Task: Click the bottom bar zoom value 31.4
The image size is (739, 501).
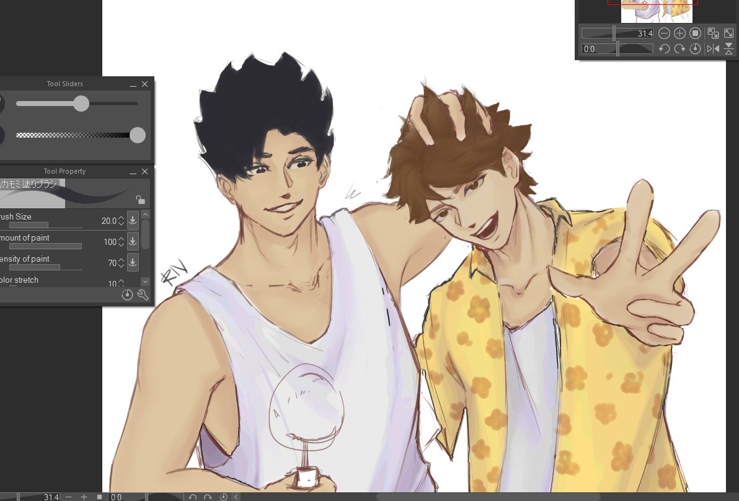Action: click(x=51, y=497)
